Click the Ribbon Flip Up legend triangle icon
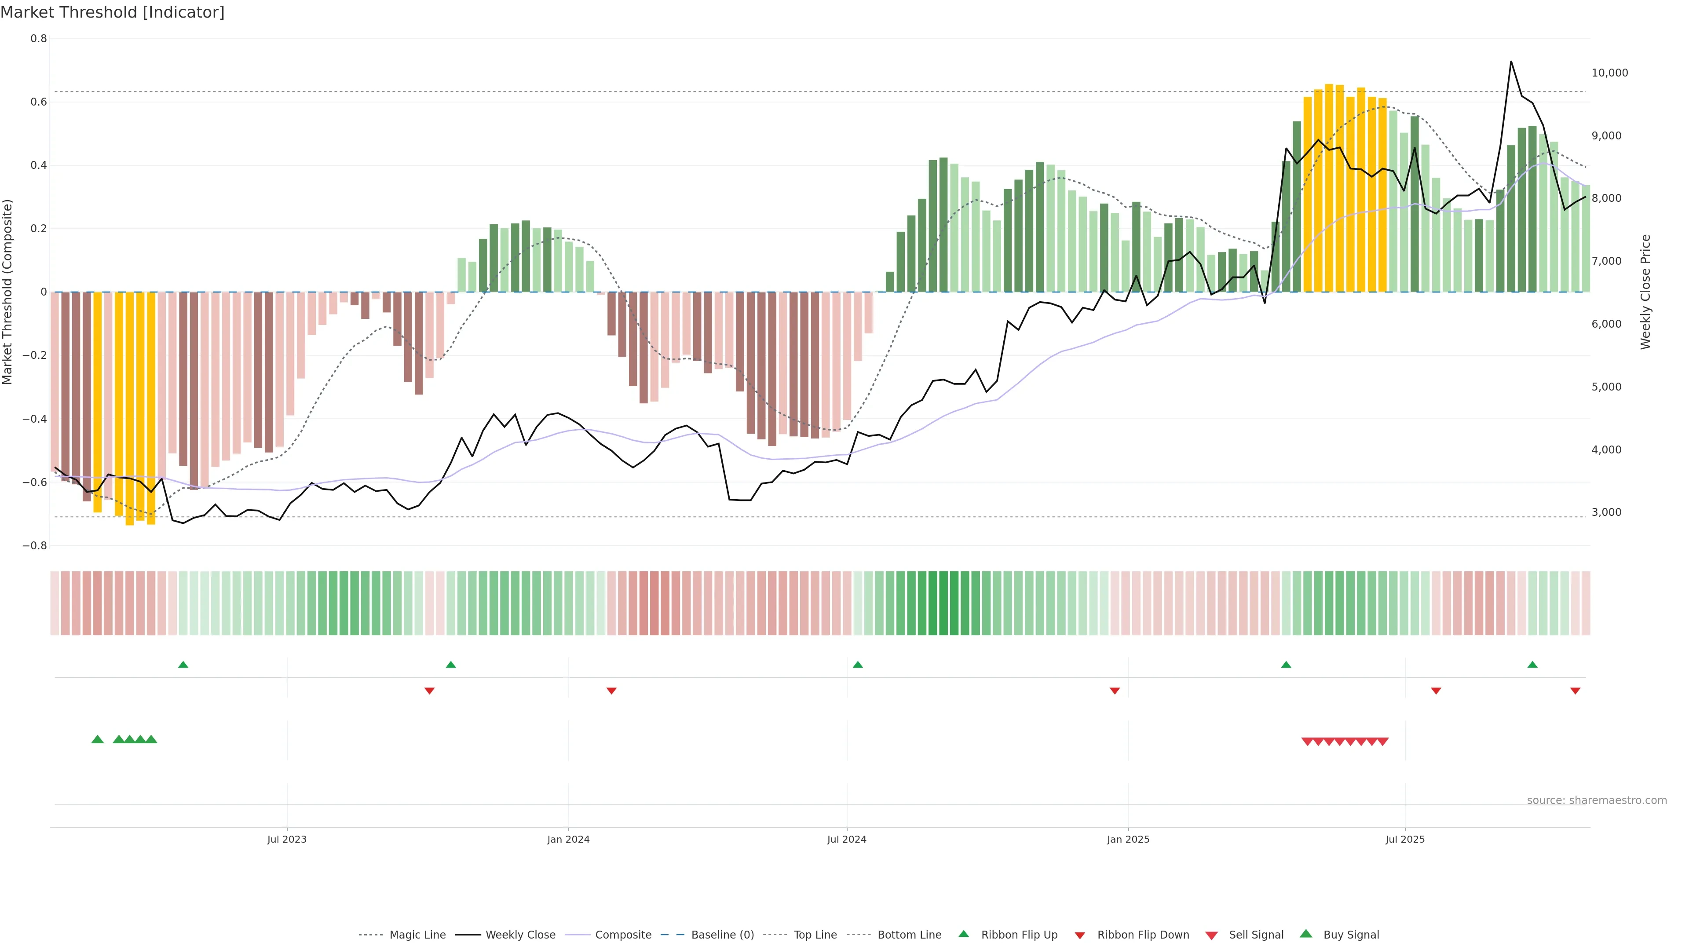 coord(963,934)
